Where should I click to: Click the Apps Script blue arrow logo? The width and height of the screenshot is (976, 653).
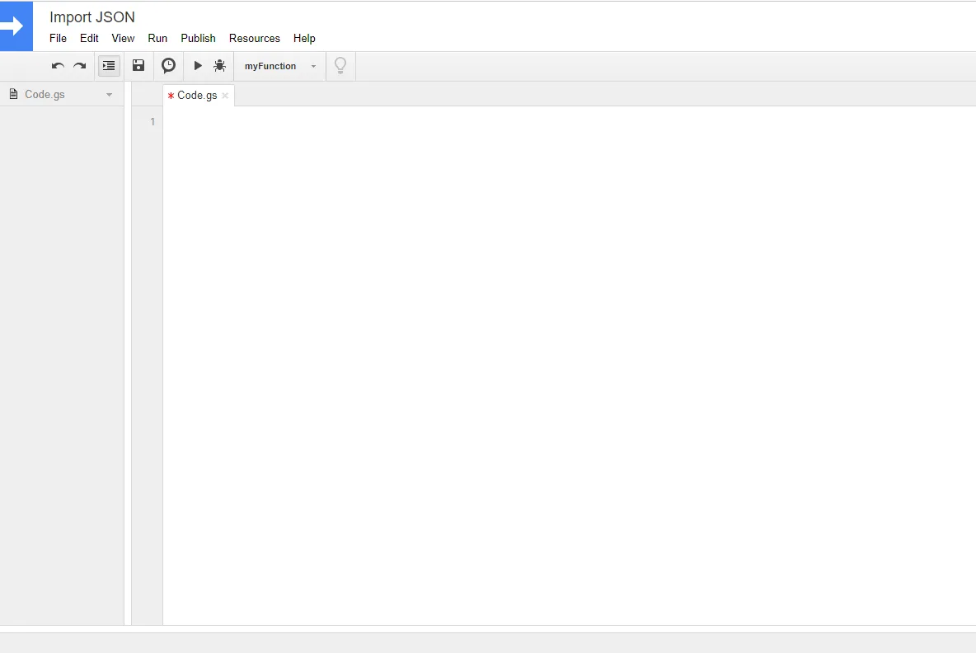coord(16,26)
